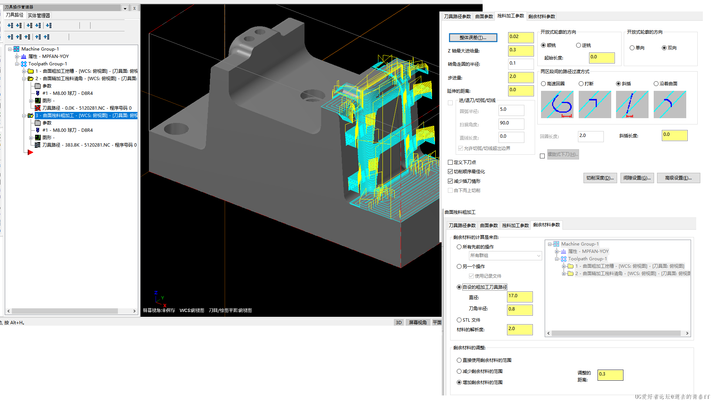Click the 切削深度(D)... button
Screen dimensions: 711x401
(600, 178)
